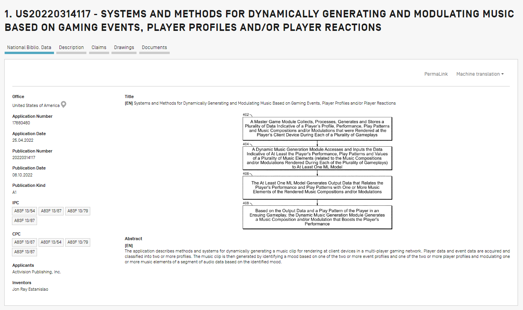Image resolution: width=523 pixels, height=310 pixels.
Task: Go to the Documents tab
Action: point(154,47)
